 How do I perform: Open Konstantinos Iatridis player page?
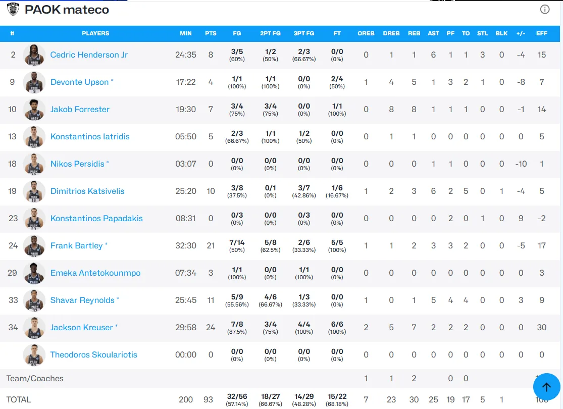[x=90, y=136]
